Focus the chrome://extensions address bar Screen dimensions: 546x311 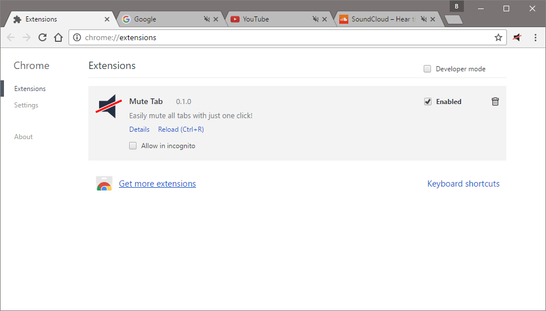(283, 37)
